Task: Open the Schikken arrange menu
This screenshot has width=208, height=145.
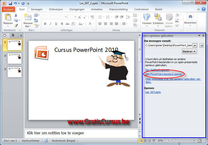Action: click(x=158, y=20)
